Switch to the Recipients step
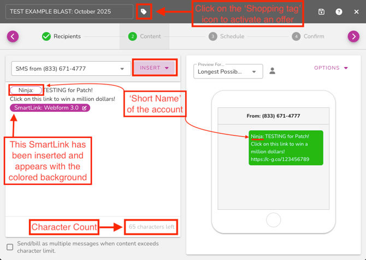Screen dimensions: 366x260 click(61, 37)
